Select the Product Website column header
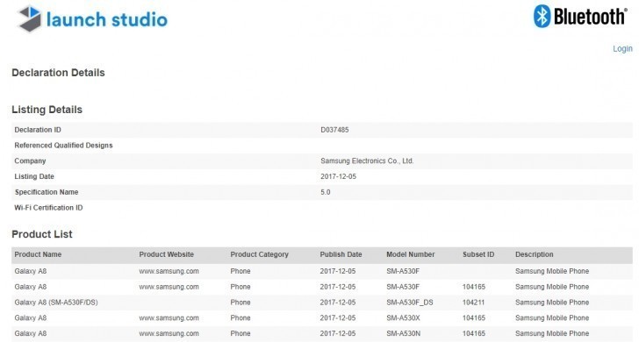The height and width of the screenshot is (342, 639). 166,254
